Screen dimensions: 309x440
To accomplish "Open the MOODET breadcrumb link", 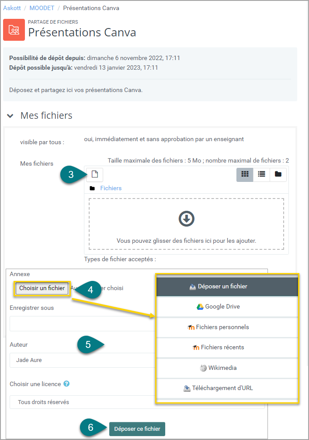I will click(x=42, y=8).
